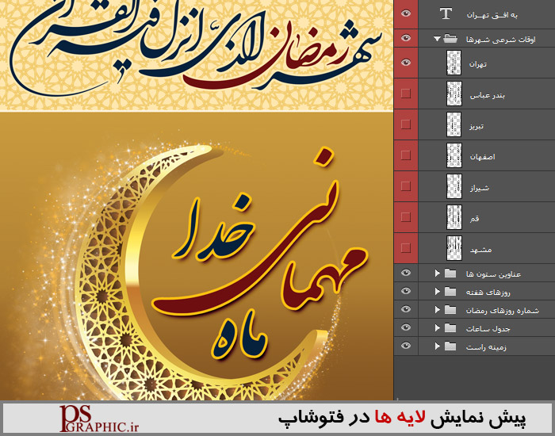Click the open folder icon of اوقات شرعی شهرها
The height and width of the screenshot is (436, 555).
pyautogui.click(x=450, y=38)
